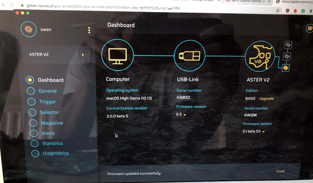Open the Selector menu label
The image size is (313, 183).
point(49,112)
